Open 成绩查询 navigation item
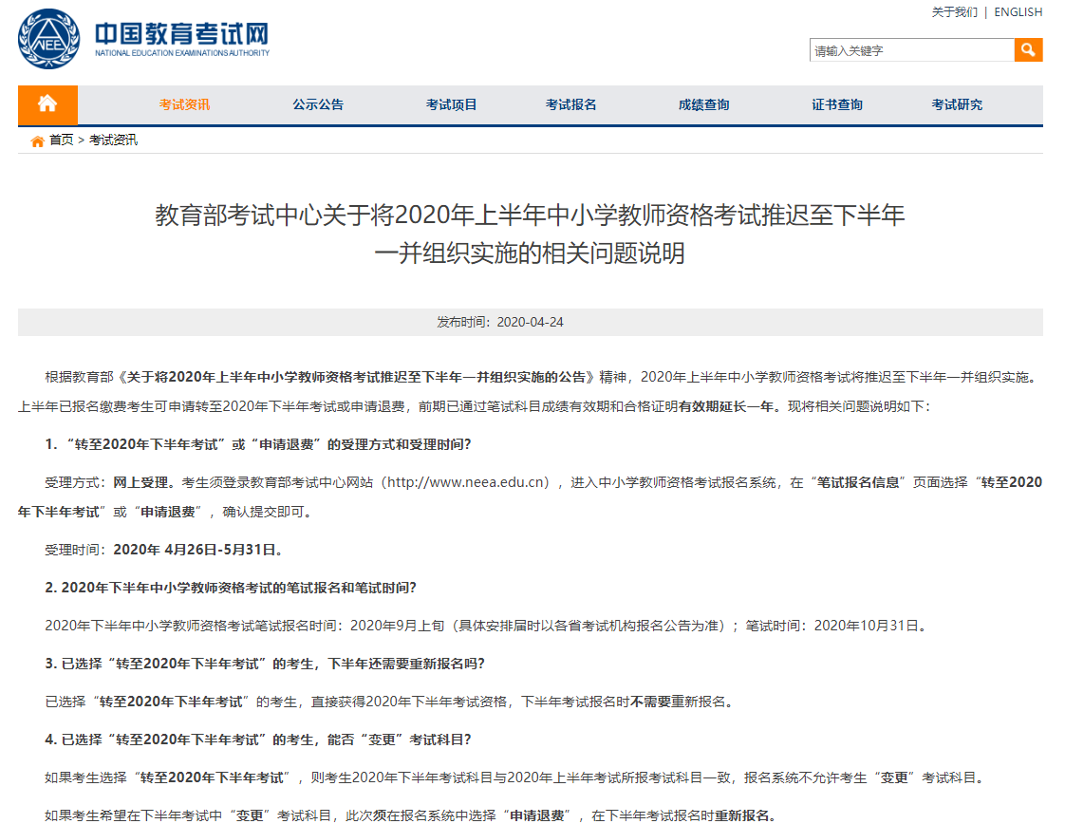 [703, 105]
